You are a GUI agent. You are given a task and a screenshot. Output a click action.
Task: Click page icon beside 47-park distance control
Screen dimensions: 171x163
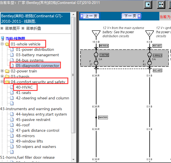pyautogui.click(x=12, y=130)
